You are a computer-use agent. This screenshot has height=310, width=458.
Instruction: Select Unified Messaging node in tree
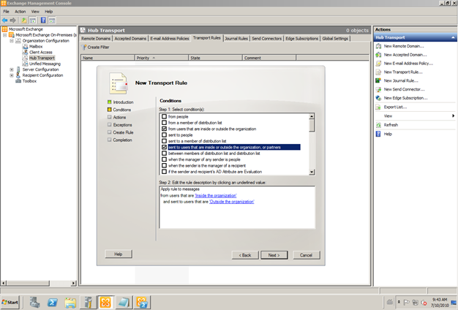pyautogui.click(x=45, y=64)
